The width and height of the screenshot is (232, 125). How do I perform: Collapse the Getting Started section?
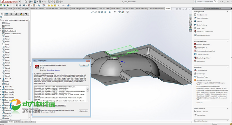coord(227,12)
